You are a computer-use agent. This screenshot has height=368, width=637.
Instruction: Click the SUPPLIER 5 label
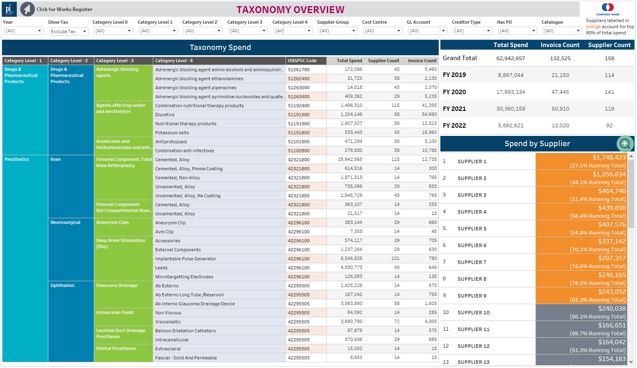[472, 228]
